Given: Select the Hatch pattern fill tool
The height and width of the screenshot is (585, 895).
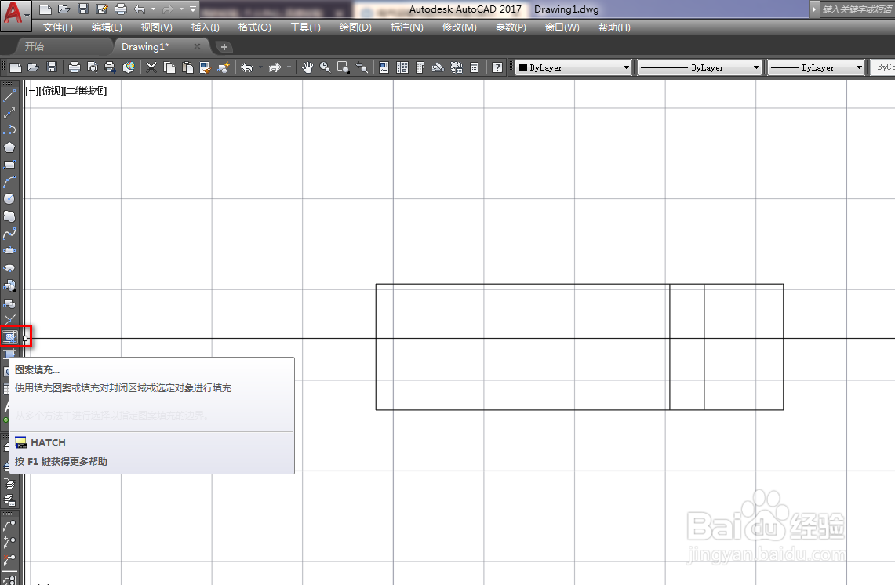Looking at the screenshot, I should click(x=9, y=337).
